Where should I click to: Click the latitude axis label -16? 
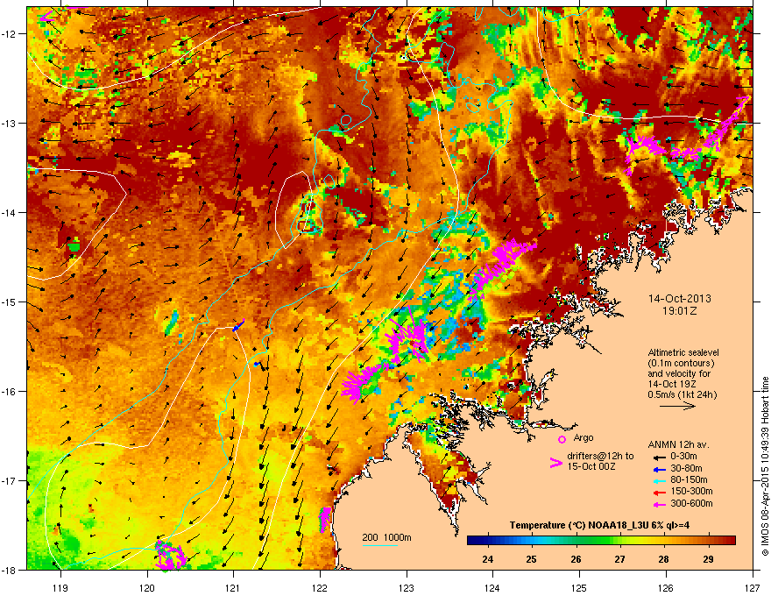click(10, 392)
